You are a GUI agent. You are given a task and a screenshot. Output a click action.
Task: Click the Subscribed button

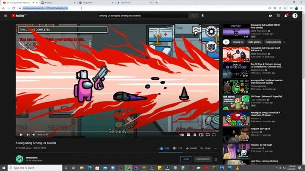(x=203, y=159)
